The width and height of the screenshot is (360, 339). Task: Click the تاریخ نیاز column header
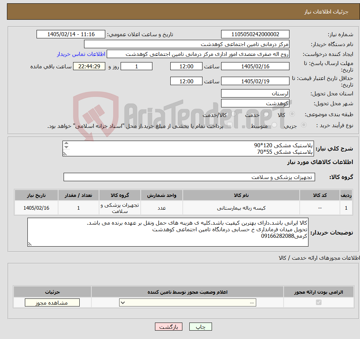[x=36, y=195]
